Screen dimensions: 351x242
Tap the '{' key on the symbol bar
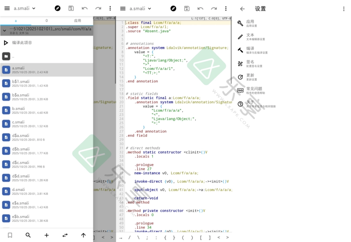(165, 237)
